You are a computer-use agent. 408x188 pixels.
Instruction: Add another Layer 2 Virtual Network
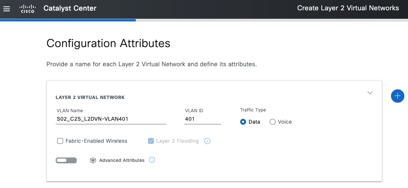(397, 96)
